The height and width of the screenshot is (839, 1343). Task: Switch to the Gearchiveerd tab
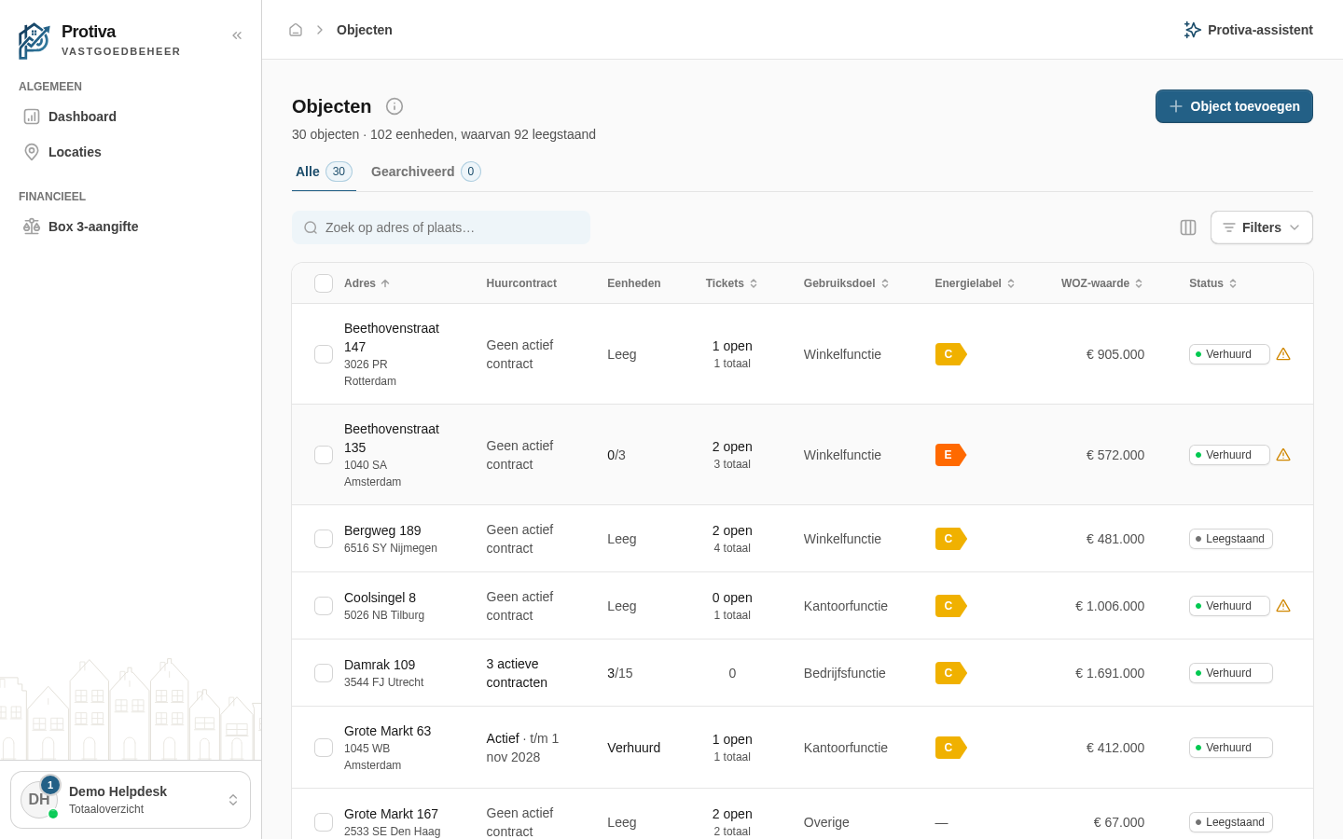coord(426,172)
